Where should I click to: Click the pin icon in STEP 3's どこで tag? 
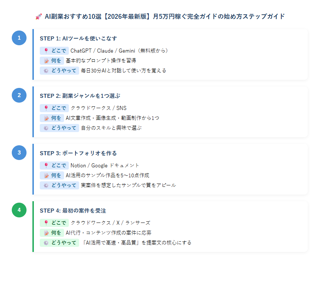(x=46, y=166)
